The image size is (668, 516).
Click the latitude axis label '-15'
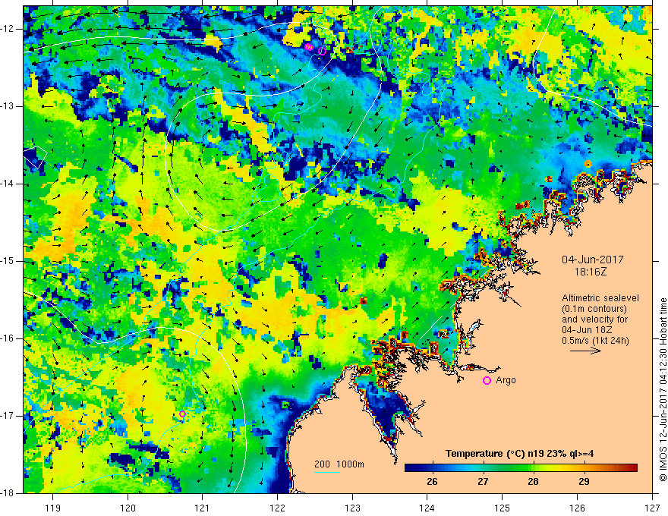[x=8, y=261]
